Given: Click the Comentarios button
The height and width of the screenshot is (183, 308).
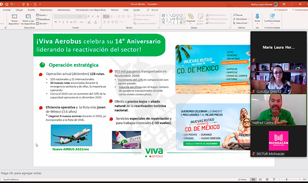Looking at the screenshot, I should tap(298, 9).
